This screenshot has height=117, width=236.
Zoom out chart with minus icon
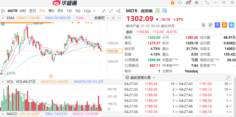click(119, 18)
